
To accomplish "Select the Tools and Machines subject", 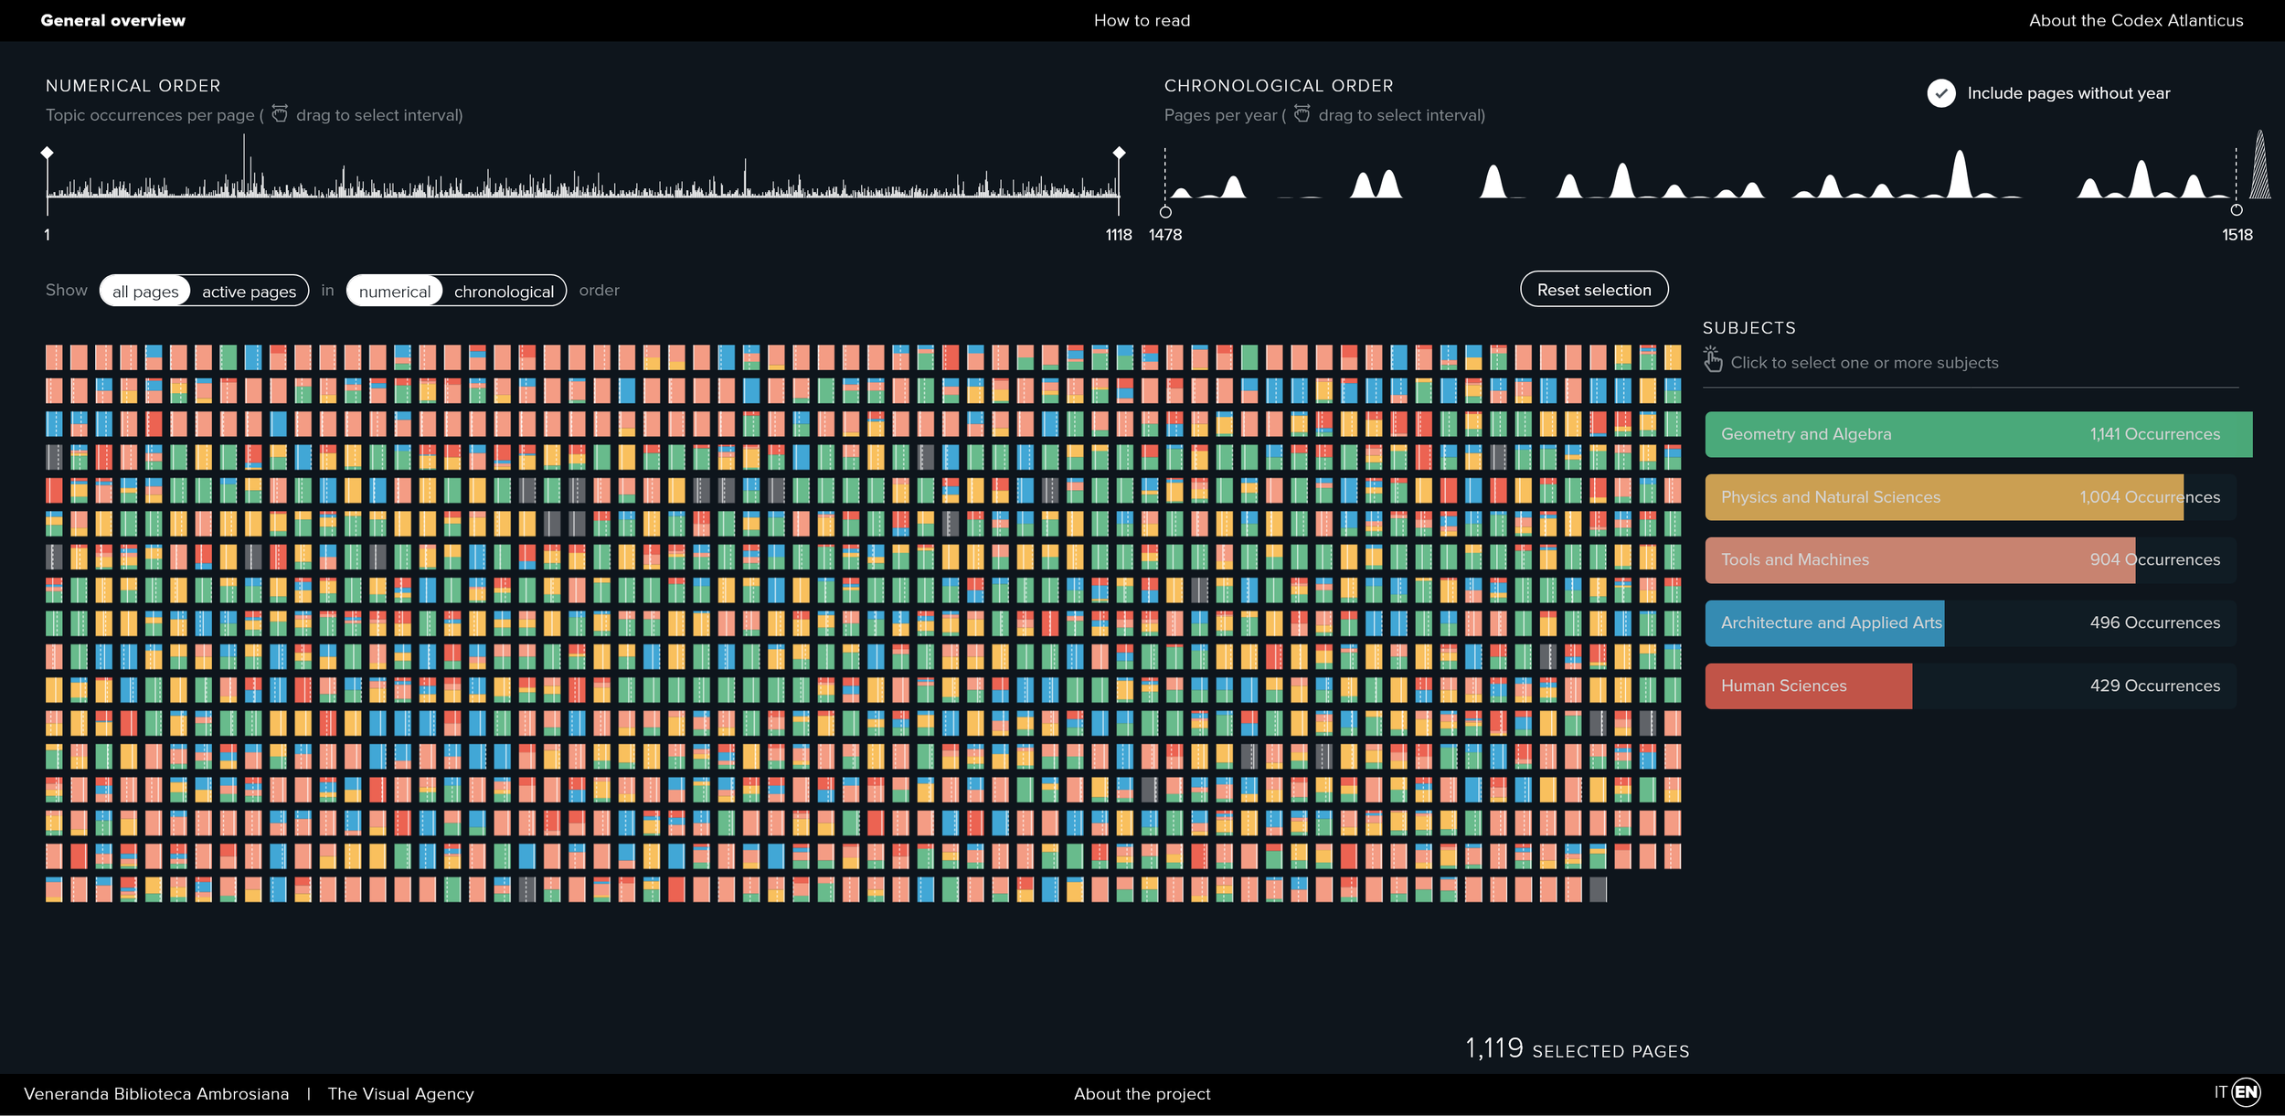I will 1971,559.
